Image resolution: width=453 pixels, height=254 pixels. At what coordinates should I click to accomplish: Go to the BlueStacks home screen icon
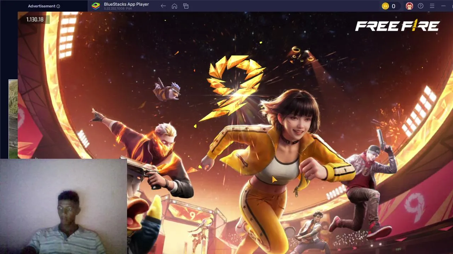tap(174, 6)
